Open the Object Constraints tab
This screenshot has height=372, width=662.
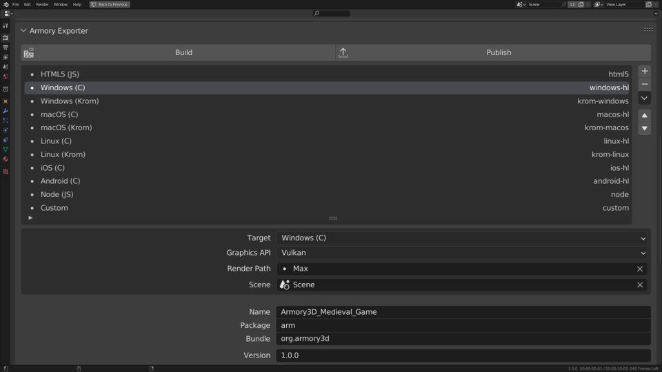point(6,140)
